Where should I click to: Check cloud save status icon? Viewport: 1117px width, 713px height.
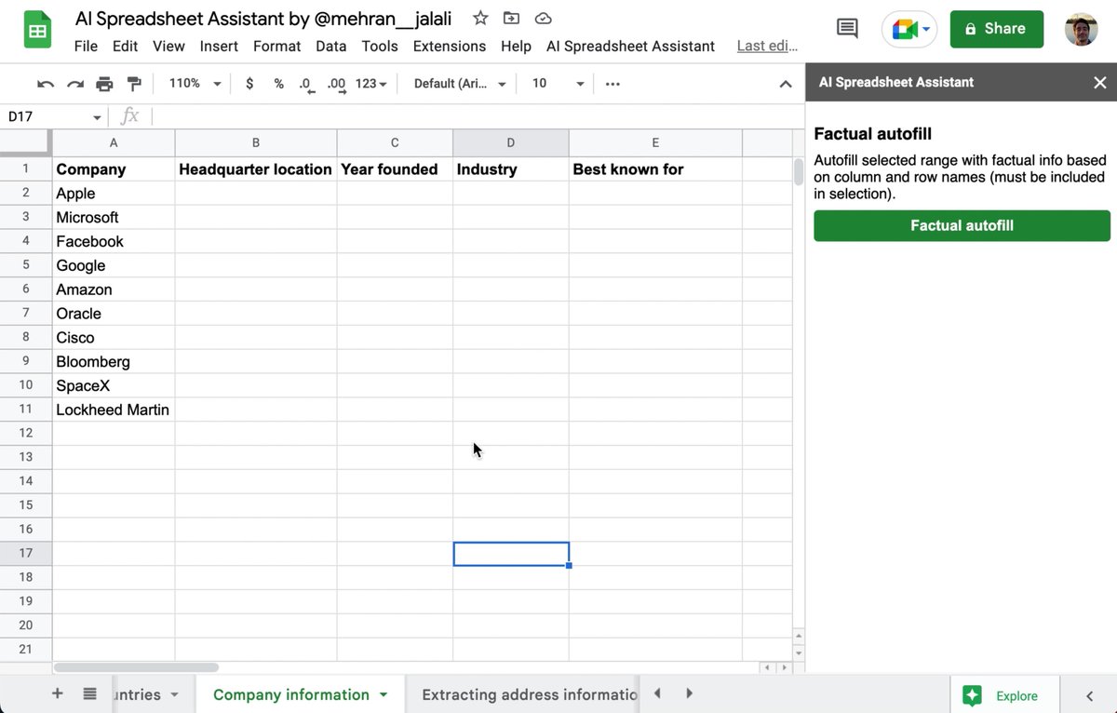point(544,18)
